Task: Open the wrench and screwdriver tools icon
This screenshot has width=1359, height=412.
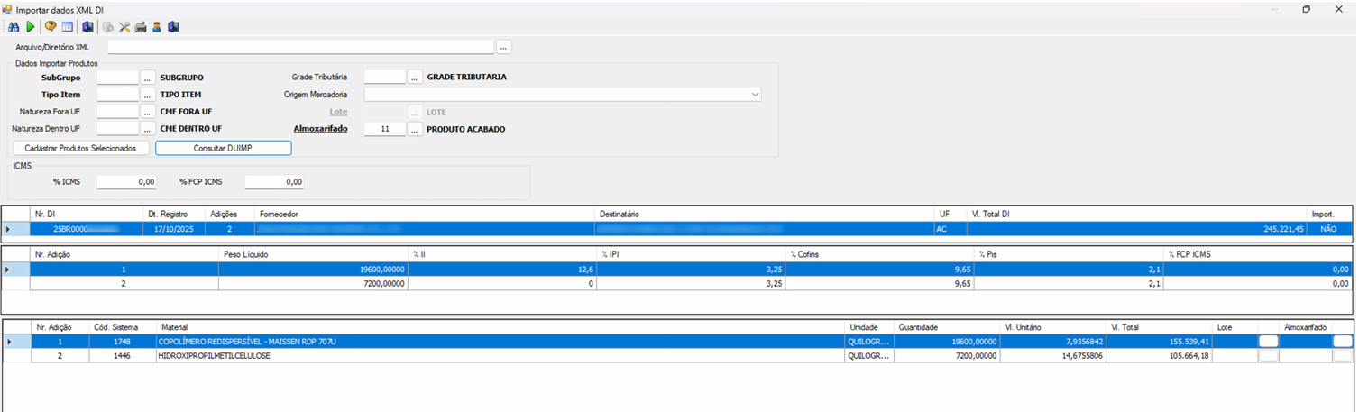Action: point(125,27)
